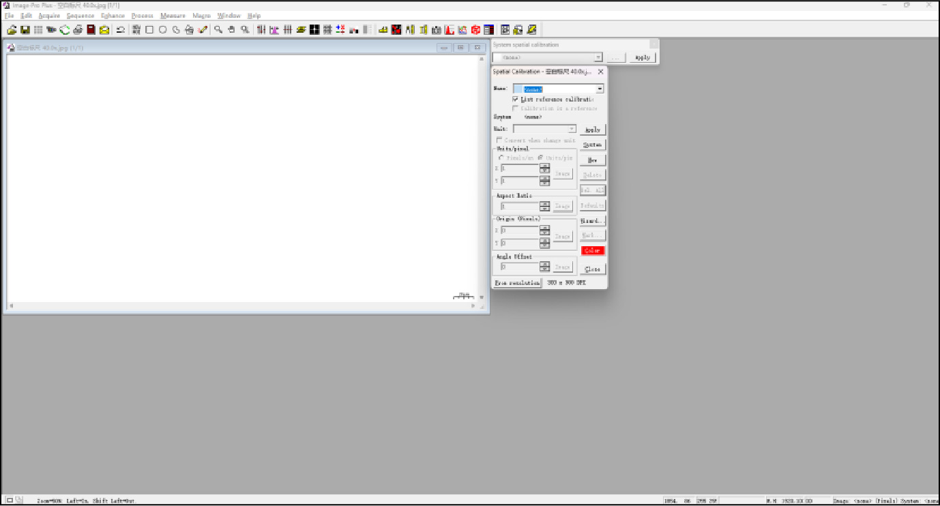This screenshot has width=940, height=506.
Task: Open the Unit dropdown list
Action: coord(572,129)
